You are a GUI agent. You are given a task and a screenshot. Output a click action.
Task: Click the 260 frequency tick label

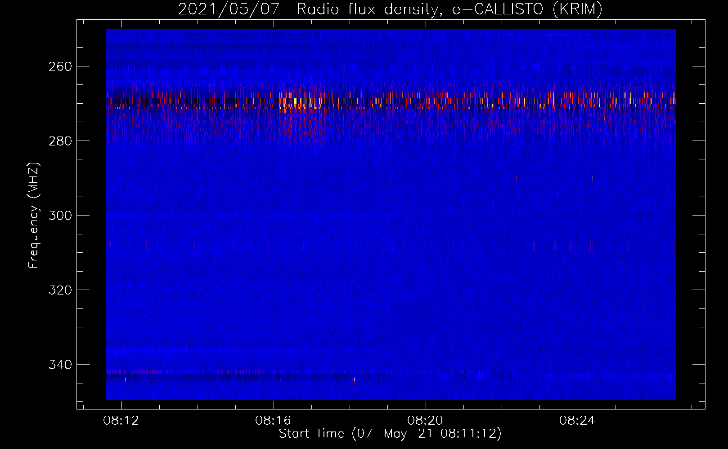(60, 66)
